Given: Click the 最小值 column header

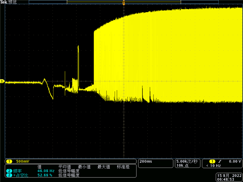Looking at the screenshot, I should [84, 167].
